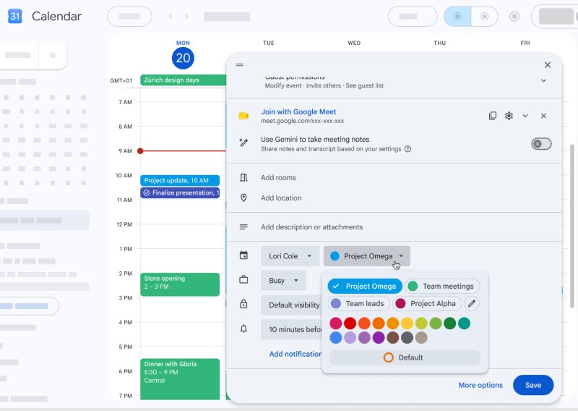
Task: Open Meet video call settings gear
Action: click(x=509, y=116)
